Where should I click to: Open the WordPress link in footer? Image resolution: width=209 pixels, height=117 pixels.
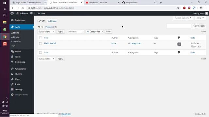66,114
